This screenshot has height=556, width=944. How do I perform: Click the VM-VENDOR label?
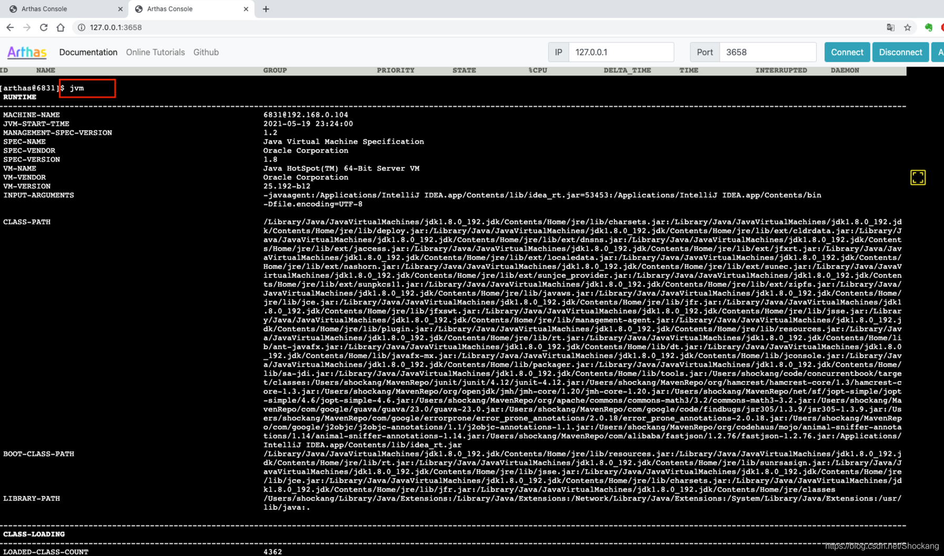pyautogui.click(x=24, y=177)
